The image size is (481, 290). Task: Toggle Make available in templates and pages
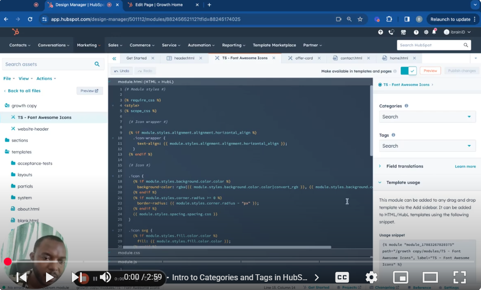point(409,71)
